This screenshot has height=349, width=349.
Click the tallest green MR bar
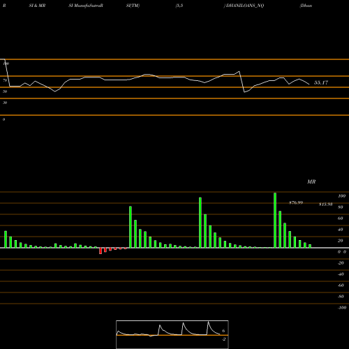tap(275, 221)
